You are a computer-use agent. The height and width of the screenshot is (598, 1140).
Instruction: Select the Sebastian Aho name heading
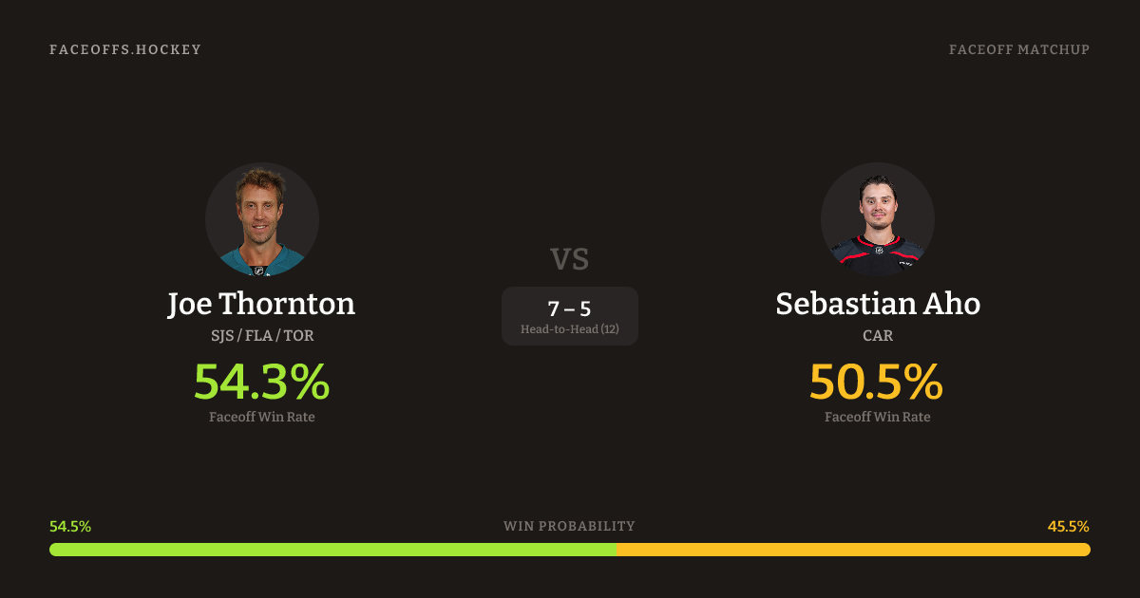pyautogui.click(x=877, y=304)
